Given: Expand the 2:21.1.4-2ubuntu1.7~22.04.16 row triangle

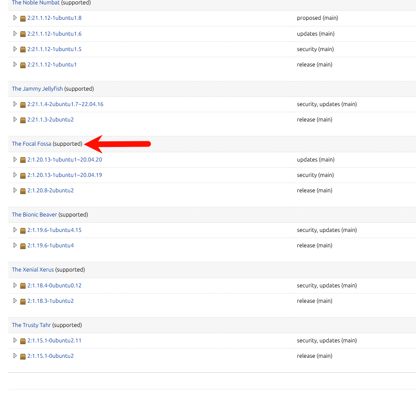Looking at the screenshot, I should pos(15,104).
